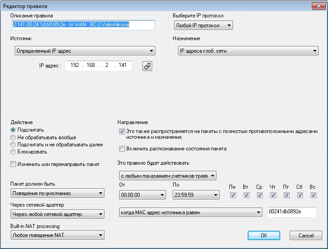Click the rule description text field
This screenshot has height=249, width=328.
[x=83, y=25]
